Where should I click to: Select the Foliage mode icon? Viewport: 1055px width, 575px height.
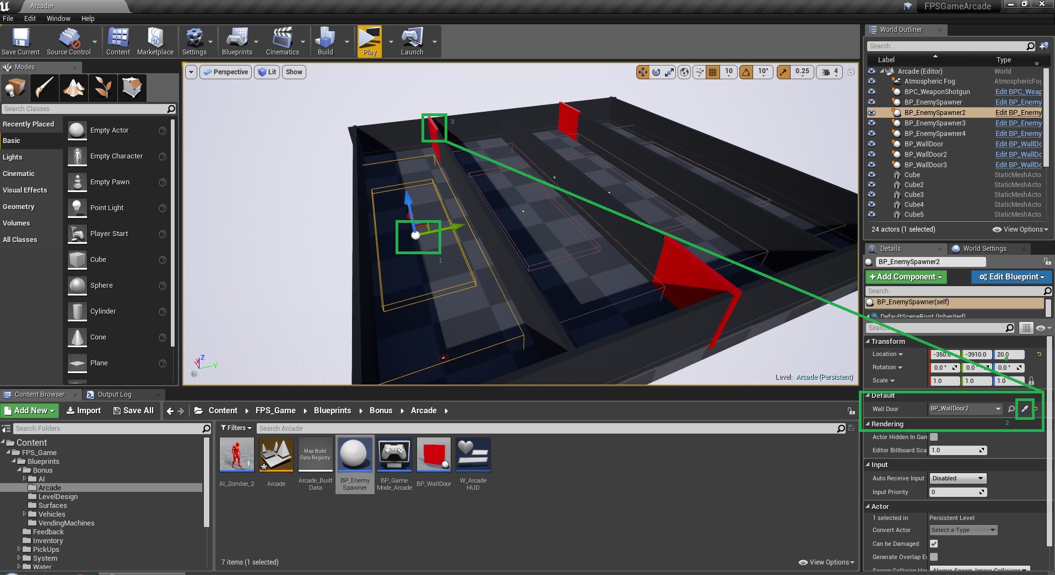pos(103,88)
